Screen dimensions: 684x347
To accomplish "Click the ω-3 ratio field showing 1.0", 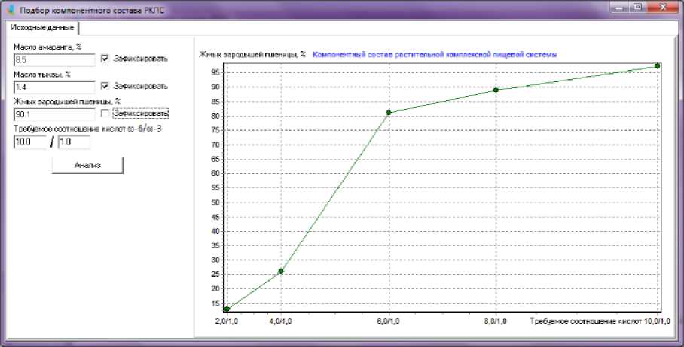I will click(x=74, y=142).
